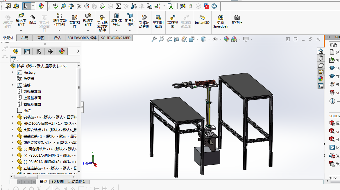Screen dimensions: 340x190
Task: Click the feature tree vertical scrollbar
Action: point(79,87)
